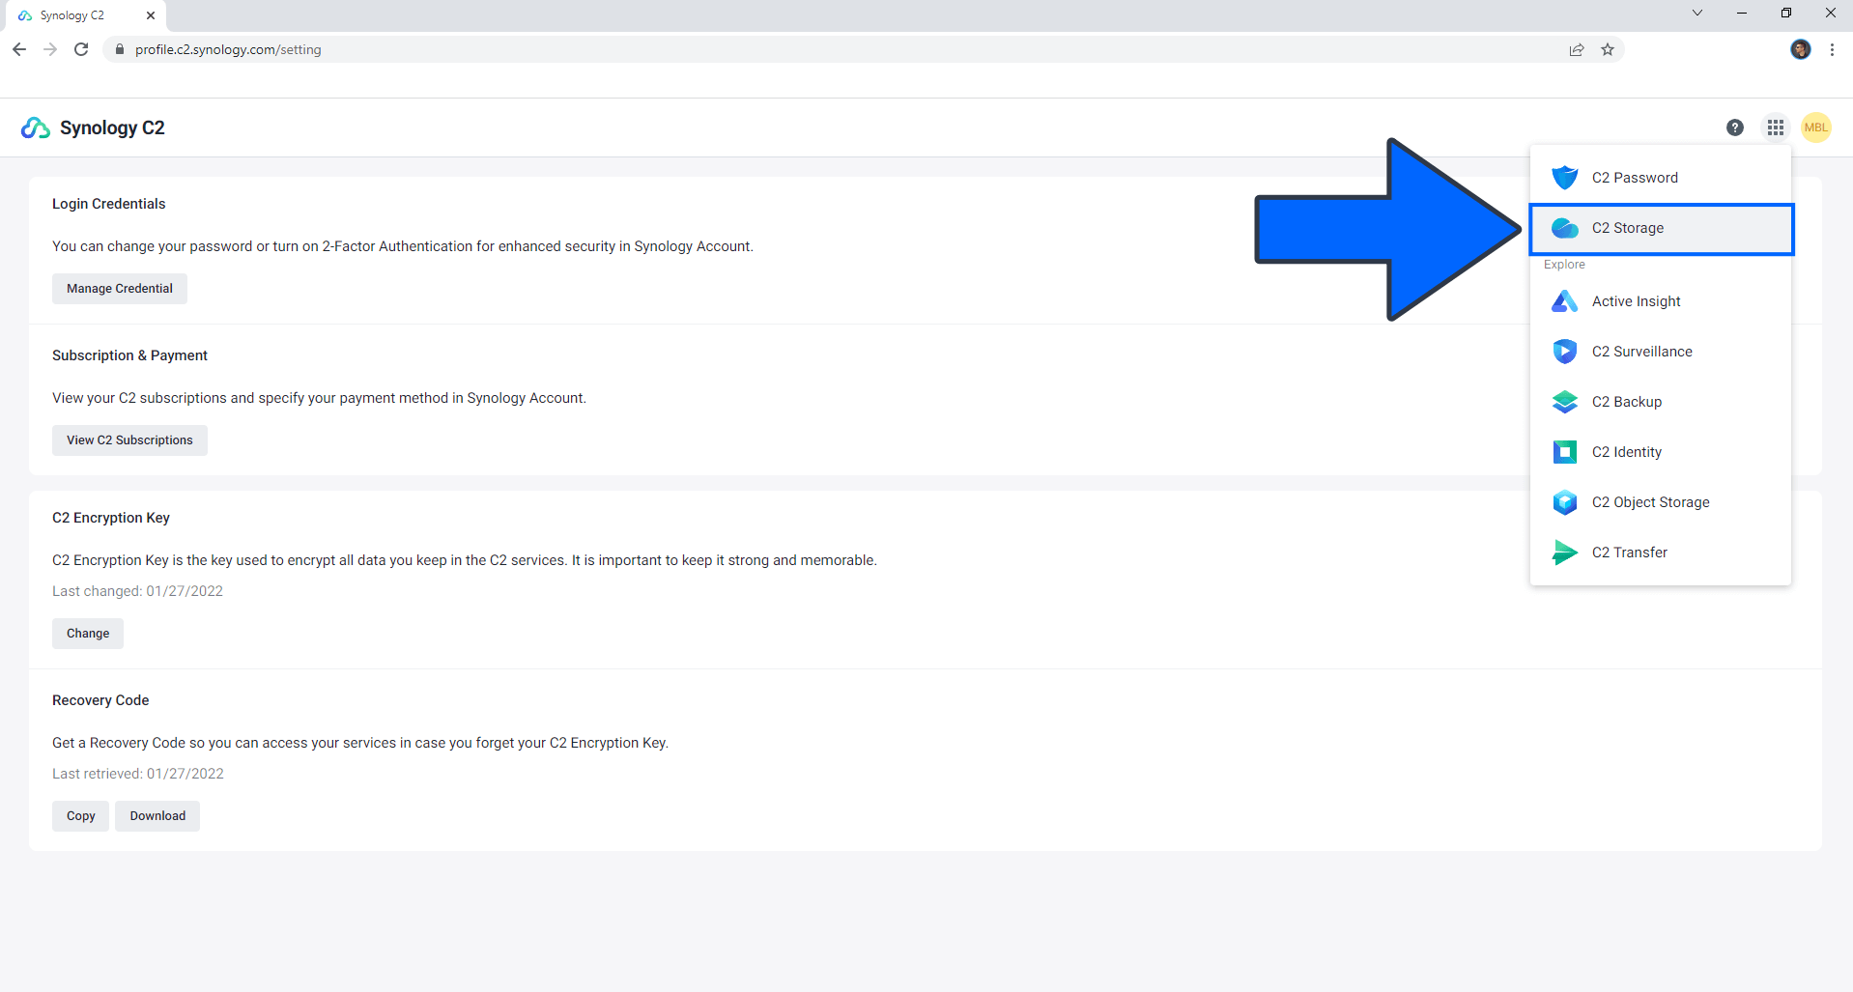Open Chrome three-dot menu
1853x992 pixels.
pyautogui.click(x=1832, y=49)
